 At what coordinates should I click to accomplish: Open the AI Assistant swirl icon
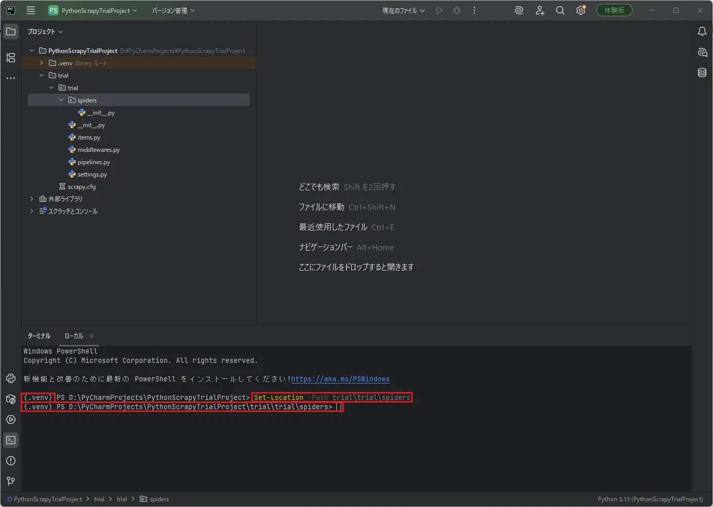[x=519, y=10]
